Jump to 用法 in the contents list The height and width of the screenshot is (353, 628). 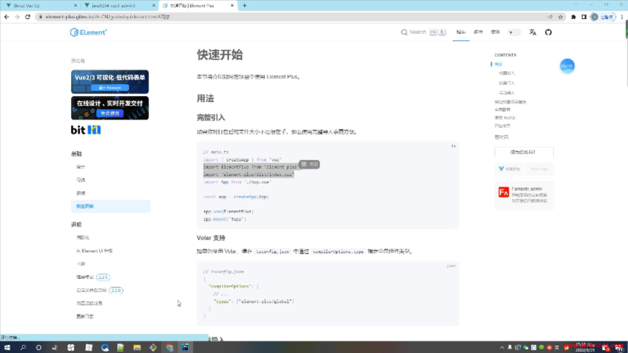498,64
